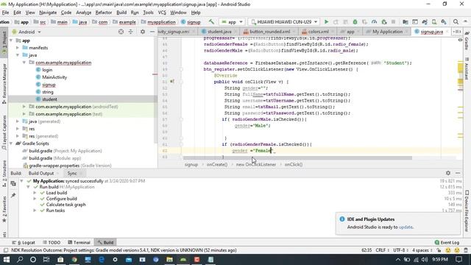The width and height of the screenshot is (471, 265).
Task: Open the Logcat tool window
Action: [x=24, y=242]
